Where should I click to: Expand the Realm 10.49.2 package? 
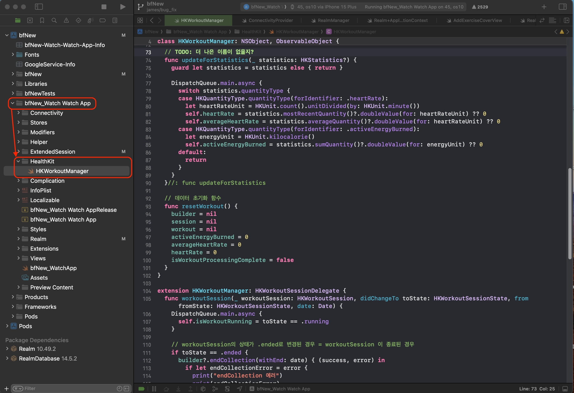pos(7,349)
